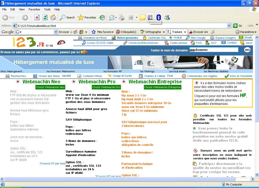Open the Codes perdus link
This screenshot has width=259, height=188.
tap(179, 43)
